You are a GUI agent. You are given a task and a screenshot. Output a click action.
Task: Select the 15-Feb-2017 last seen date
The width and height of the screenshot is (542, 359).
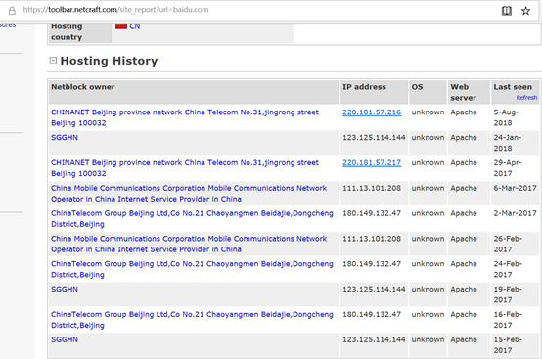point(508,345)
